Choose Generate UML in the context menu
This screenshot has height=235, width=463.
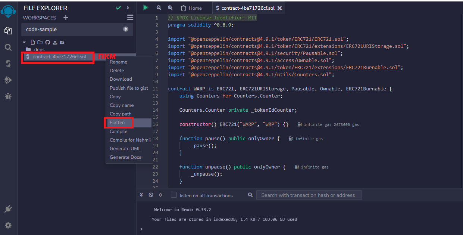click(125, 149)
